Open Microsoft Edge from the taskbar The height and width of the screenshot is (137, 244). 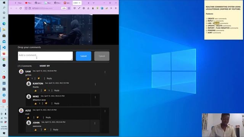tap(4, 24)
